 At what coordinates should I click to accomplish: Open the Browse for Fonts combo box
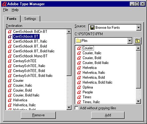click(115, 27)
